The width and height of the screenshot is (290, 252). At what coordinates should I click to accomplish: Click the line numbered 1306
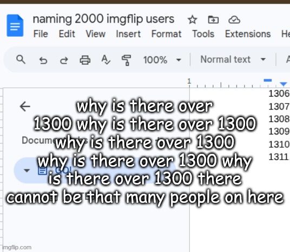[279, 93]
